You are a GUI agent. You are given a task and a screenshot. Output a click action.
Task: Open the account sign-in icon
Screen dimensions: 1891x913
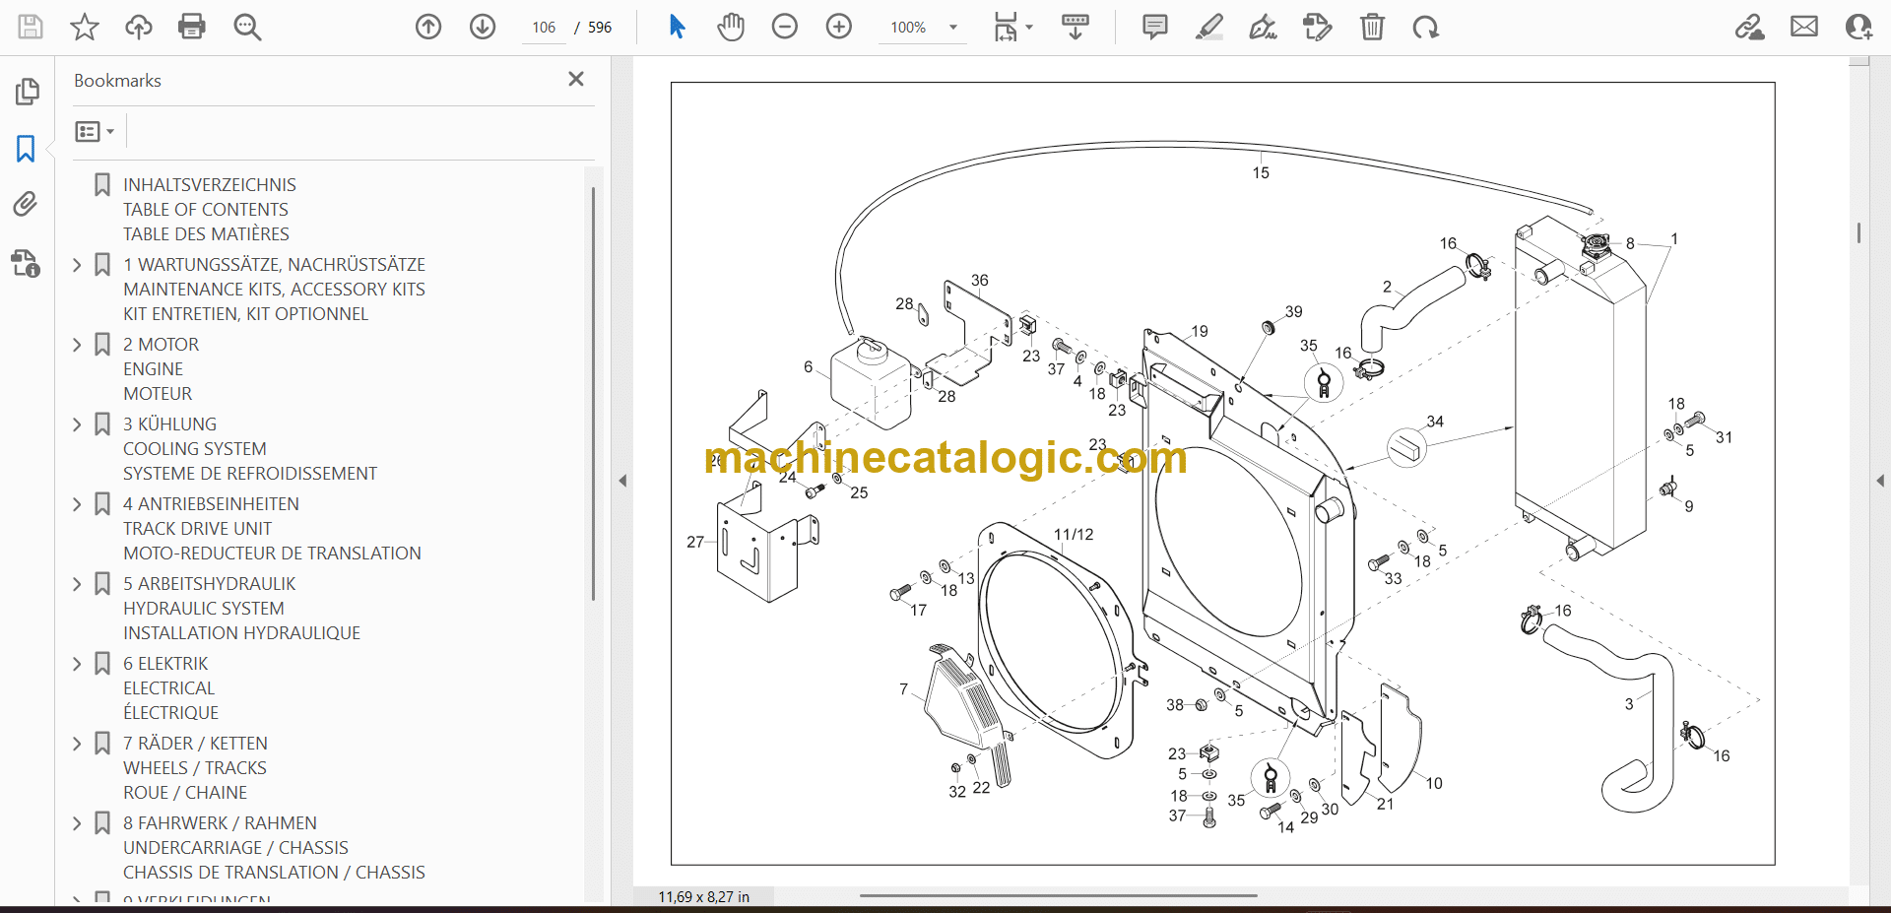pyautogui.click(x=1858, y=27)
